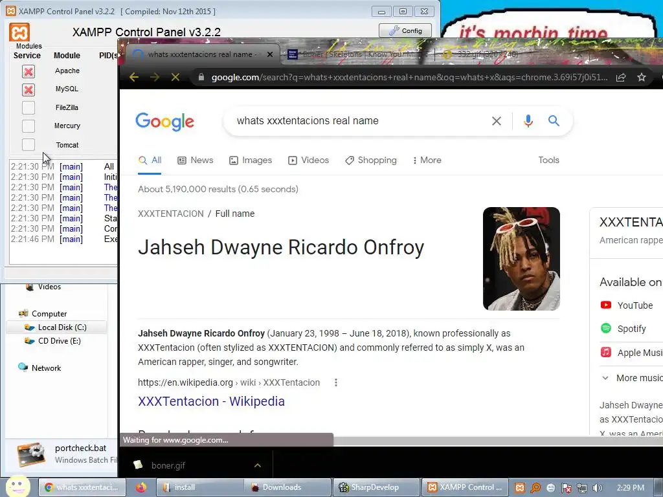663x497 pixels.
Task: Open Firefox from the taskbar
Action: (x=140, y=487)
